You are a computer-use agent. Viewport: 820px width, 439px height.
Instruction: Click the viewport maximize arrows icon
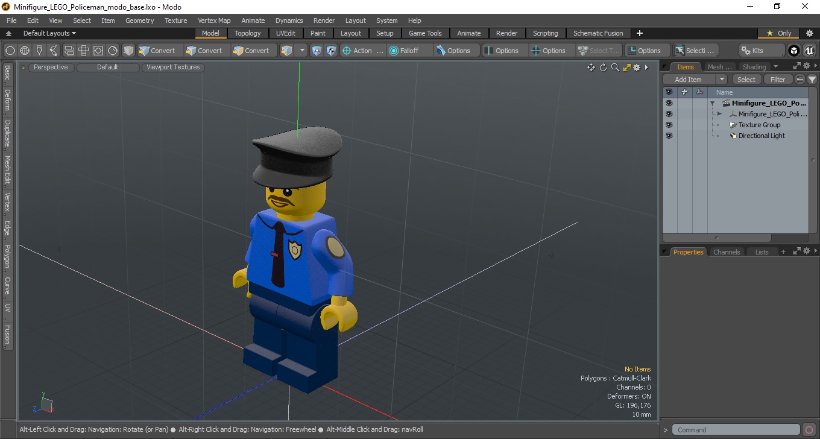pos(626,68)
